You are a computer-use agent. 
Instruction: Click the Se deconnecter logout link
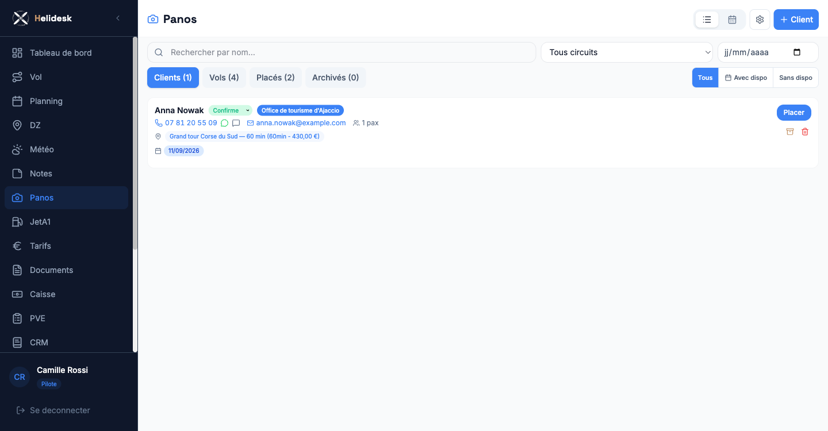pos(53,410)
